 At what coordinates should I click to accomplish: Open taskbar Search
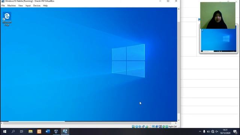[x=13, y=132]
